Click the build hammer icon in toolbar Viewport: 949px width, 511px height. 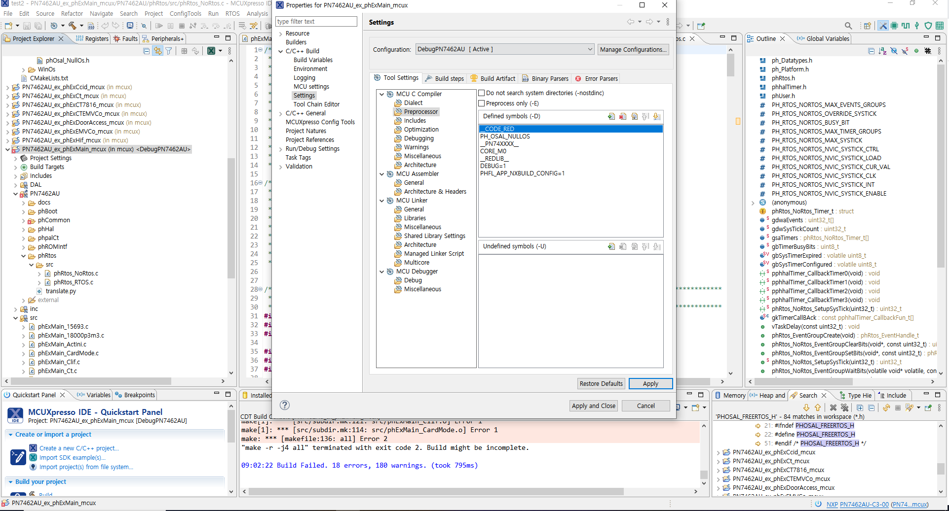tap(72, 26)
